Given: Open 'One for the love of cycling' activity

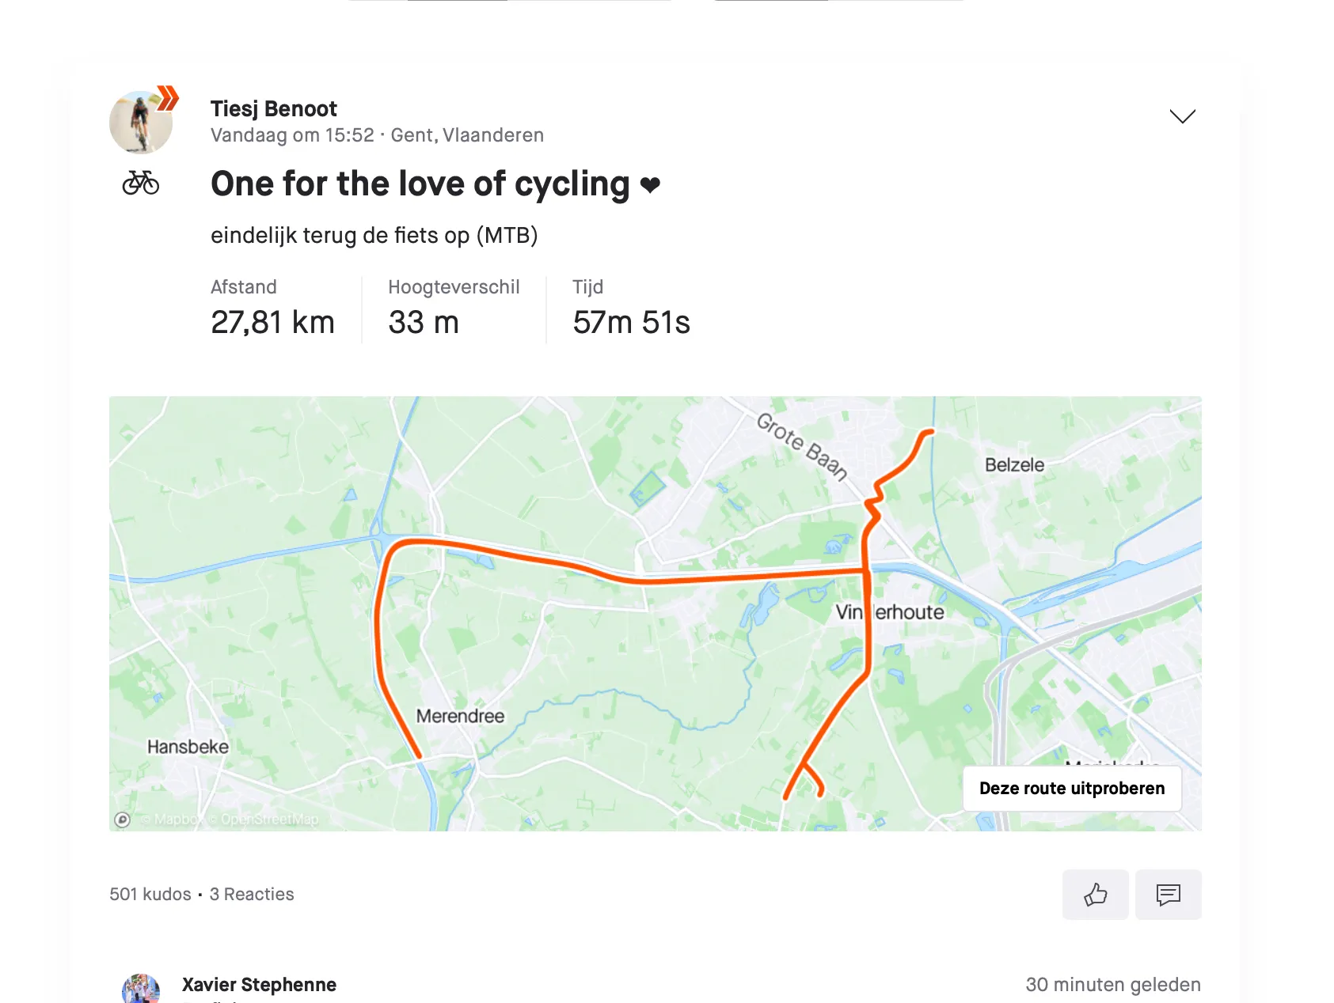Looking at the screenshot, I should [420, 184].
